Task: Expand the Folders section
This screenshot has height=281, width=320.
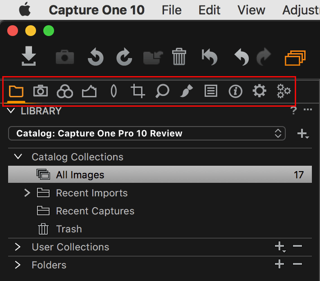Action: click(18, 265)
